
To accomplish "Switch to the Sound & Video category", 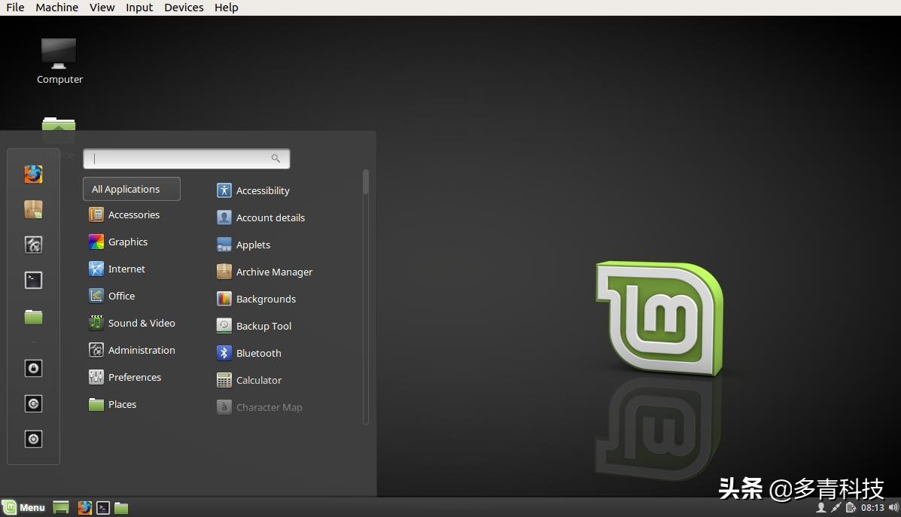I will pos(142,323).
